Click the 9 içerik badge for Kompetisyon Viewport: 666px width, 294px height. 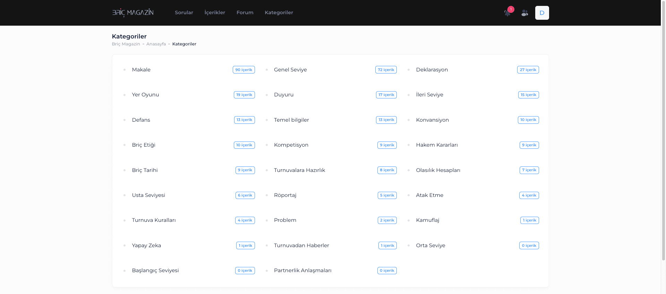(387, 145)
